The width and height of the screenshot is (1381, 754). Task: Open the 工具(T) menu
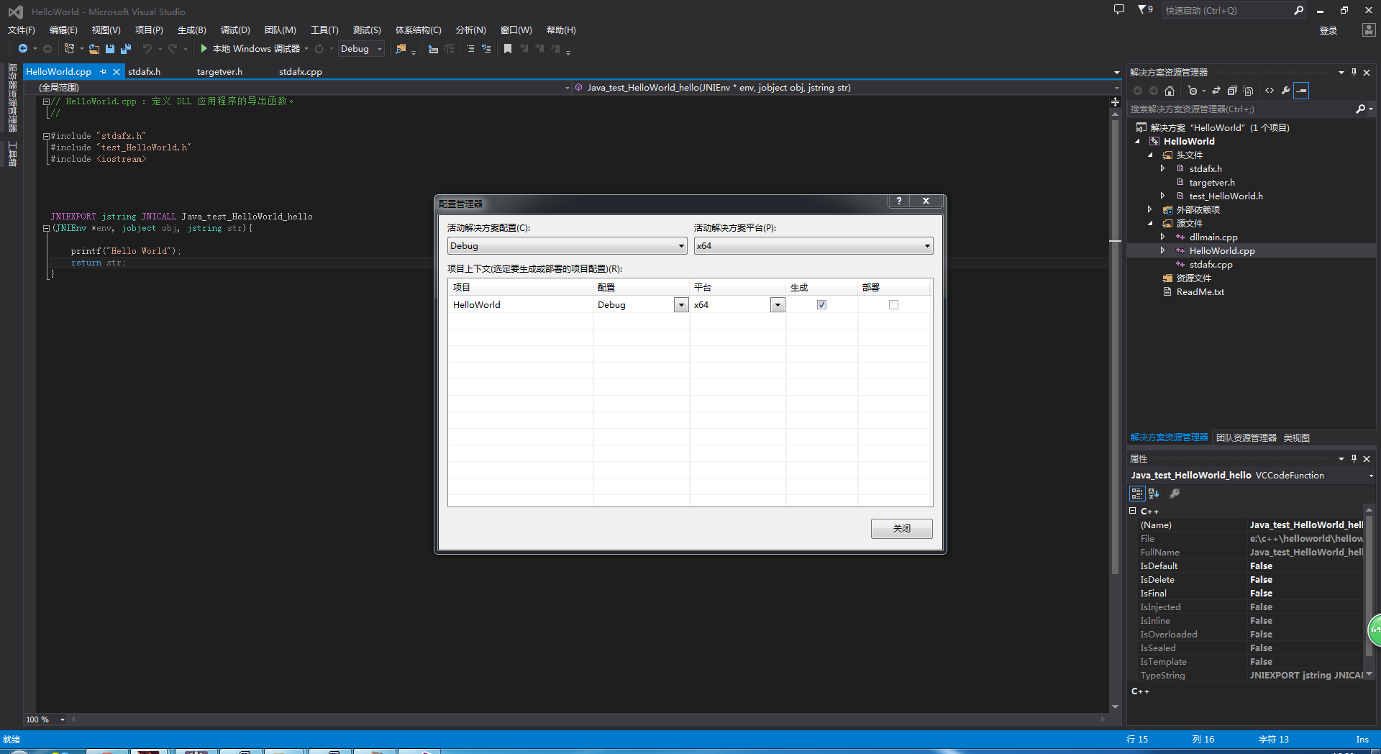324,30
